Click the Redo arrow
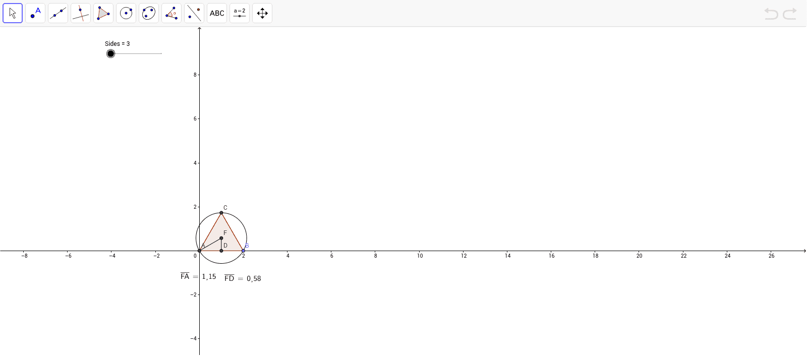This screenshot has height=356, width=807. pos(790,14)
